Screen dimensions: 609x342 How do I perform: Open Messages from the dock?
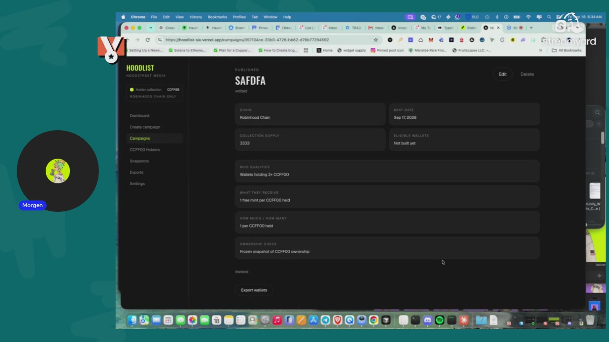(180, 320)
